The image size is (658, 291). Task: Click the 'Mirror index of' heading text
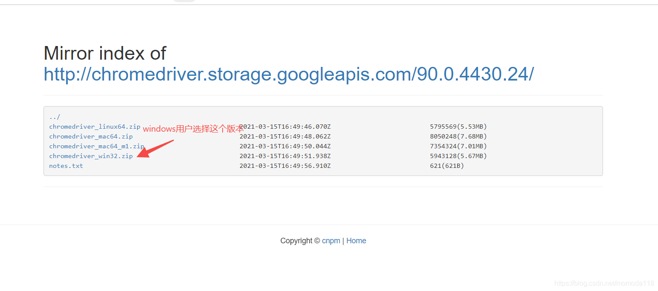click(x=105, y=53)
